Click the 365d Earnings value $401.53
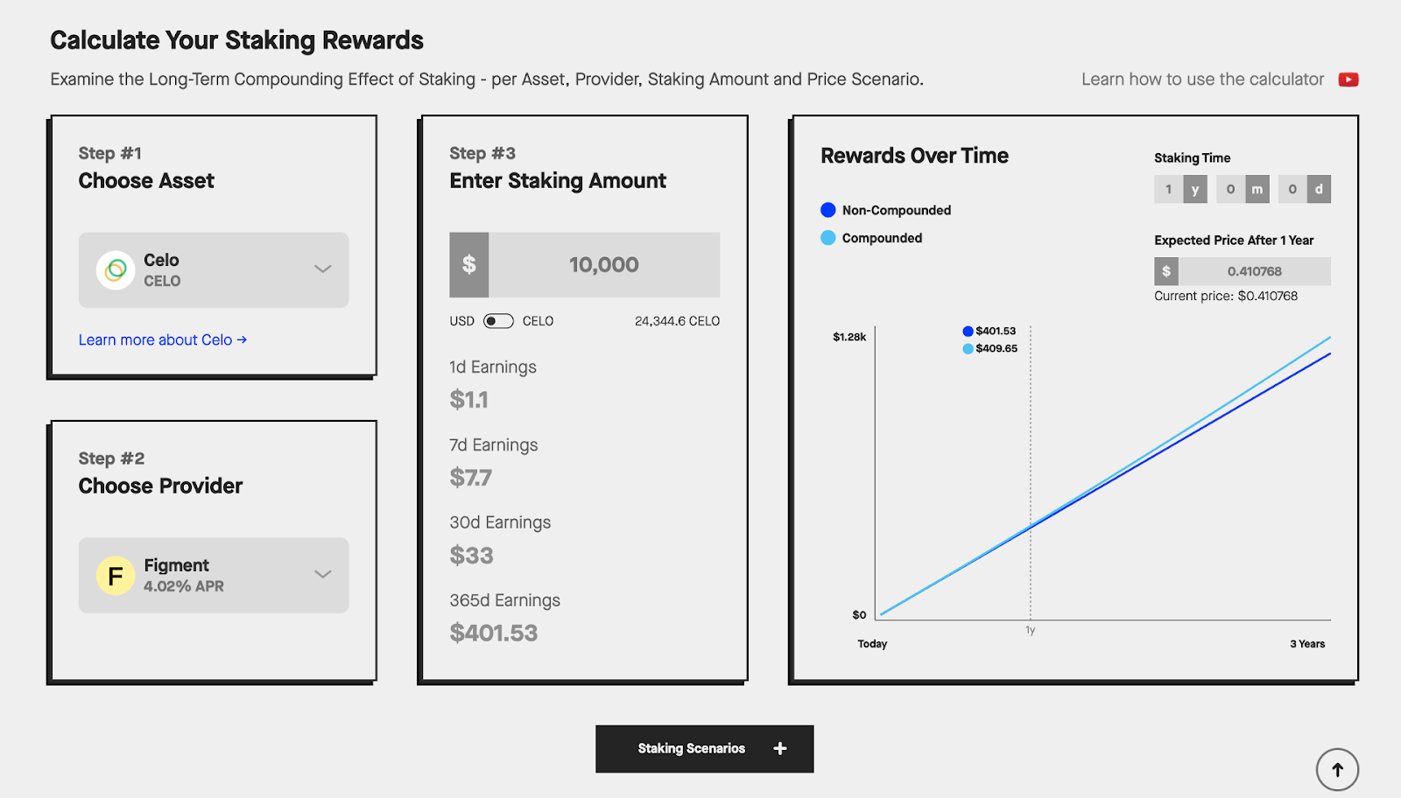 coord(494,633)
